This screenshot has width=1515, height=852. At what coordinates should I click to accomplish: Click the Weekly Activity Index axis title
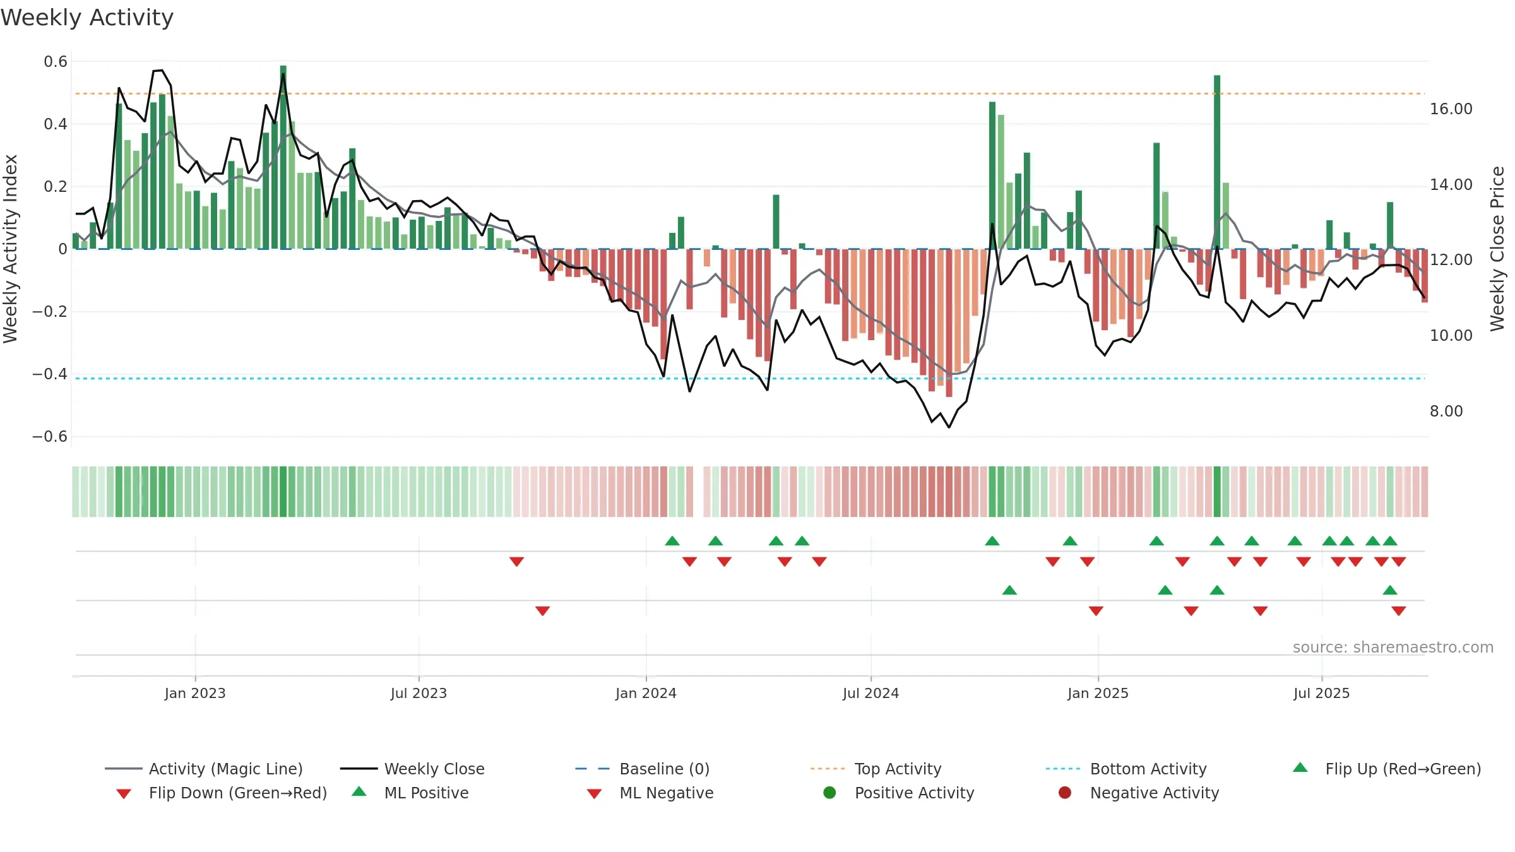(10, 249)
